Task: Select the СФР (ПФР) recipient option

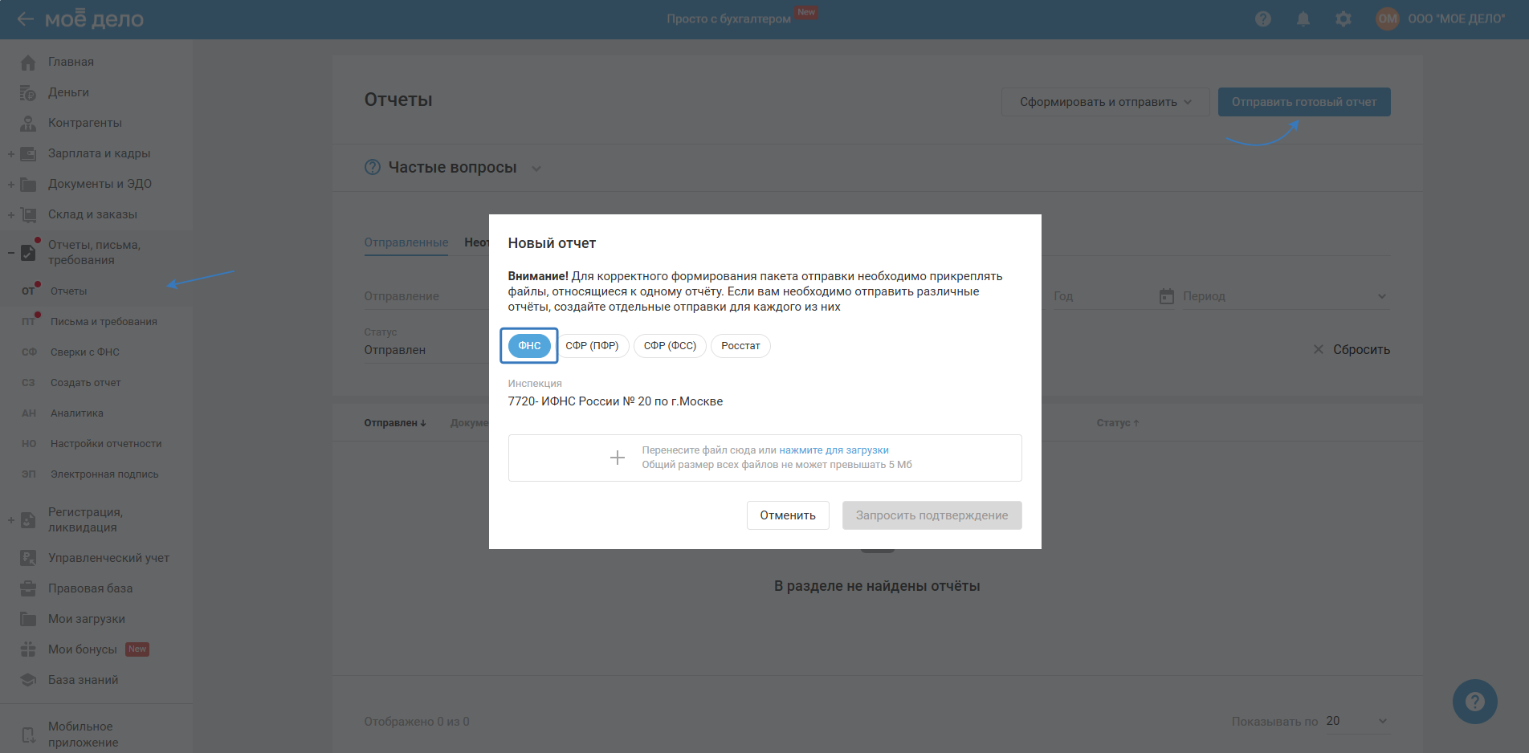Action: [x=592, y=346]
